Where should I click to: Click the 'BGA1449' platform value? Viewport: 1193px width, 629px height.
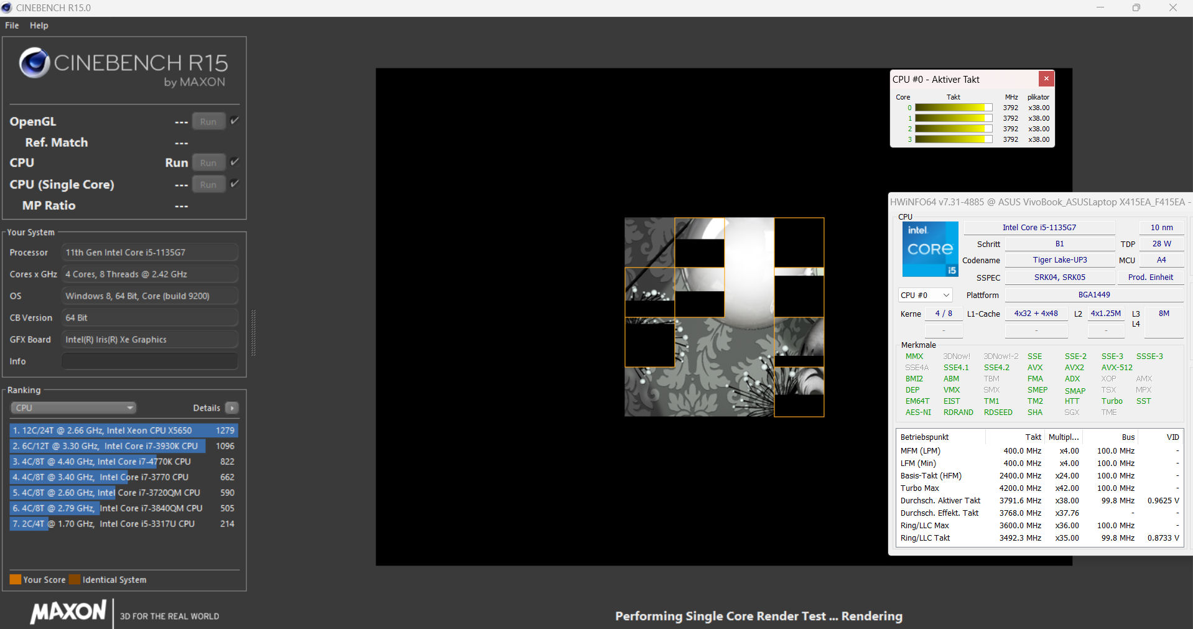(1094, 295)
